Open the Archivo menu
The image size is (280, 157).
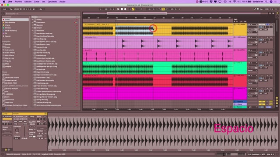point(18,2)
